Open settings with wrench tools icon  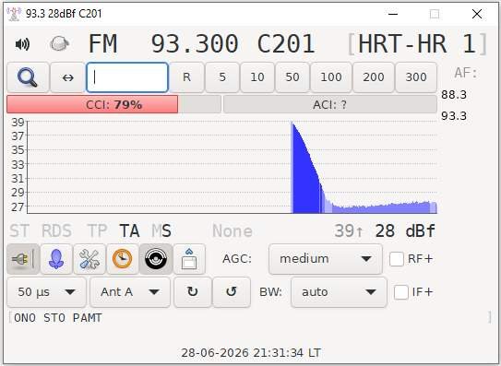[89, 259]
